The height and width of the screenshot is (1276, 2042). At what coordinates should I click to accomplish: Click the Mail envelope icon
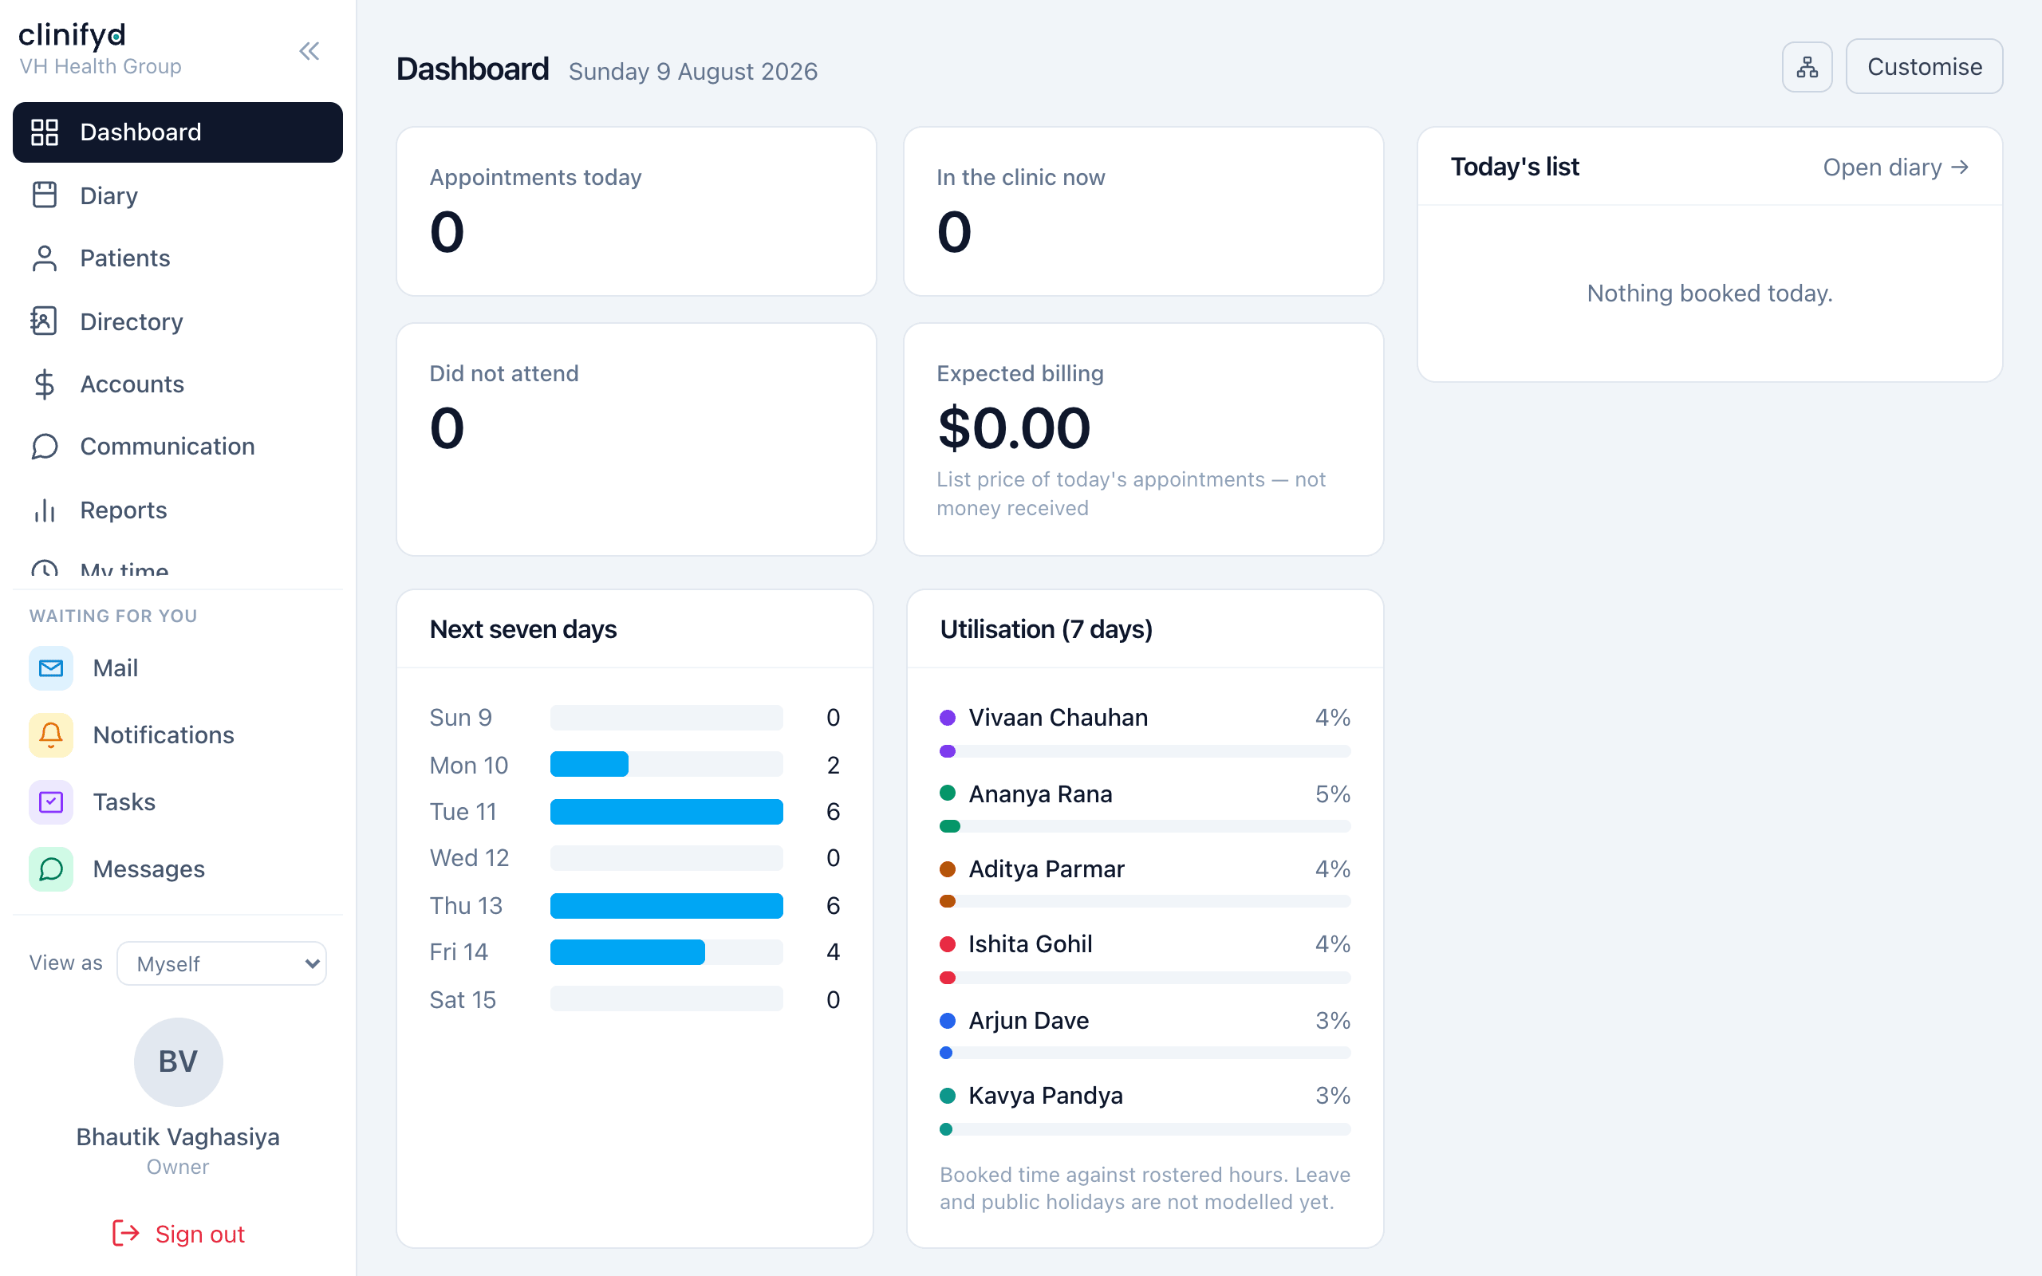(x=50, y=668)
